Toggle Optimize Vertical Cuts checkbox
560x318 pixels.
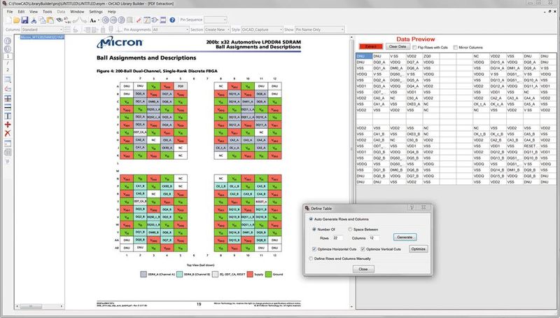363,249
